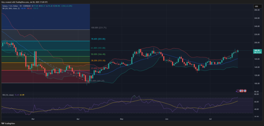The height and width of the screenshot is (126, 264).
Task: Click the 280.00 level on the price scale
Action: (257, 10)
